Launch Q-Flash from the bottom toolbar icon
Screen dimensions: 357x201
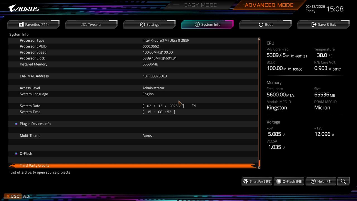(279, 181)
